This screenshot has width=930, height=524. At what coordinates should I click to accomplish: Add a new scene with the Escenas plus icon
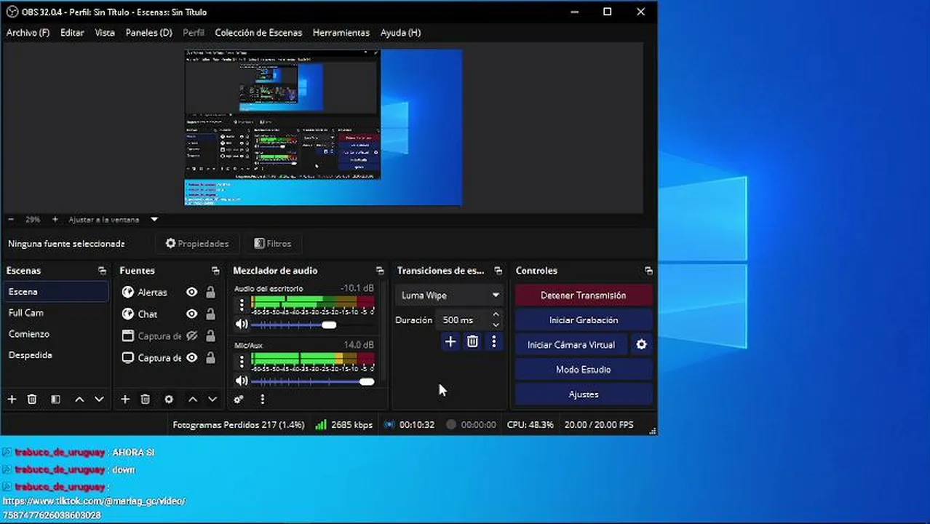(12, 400)
